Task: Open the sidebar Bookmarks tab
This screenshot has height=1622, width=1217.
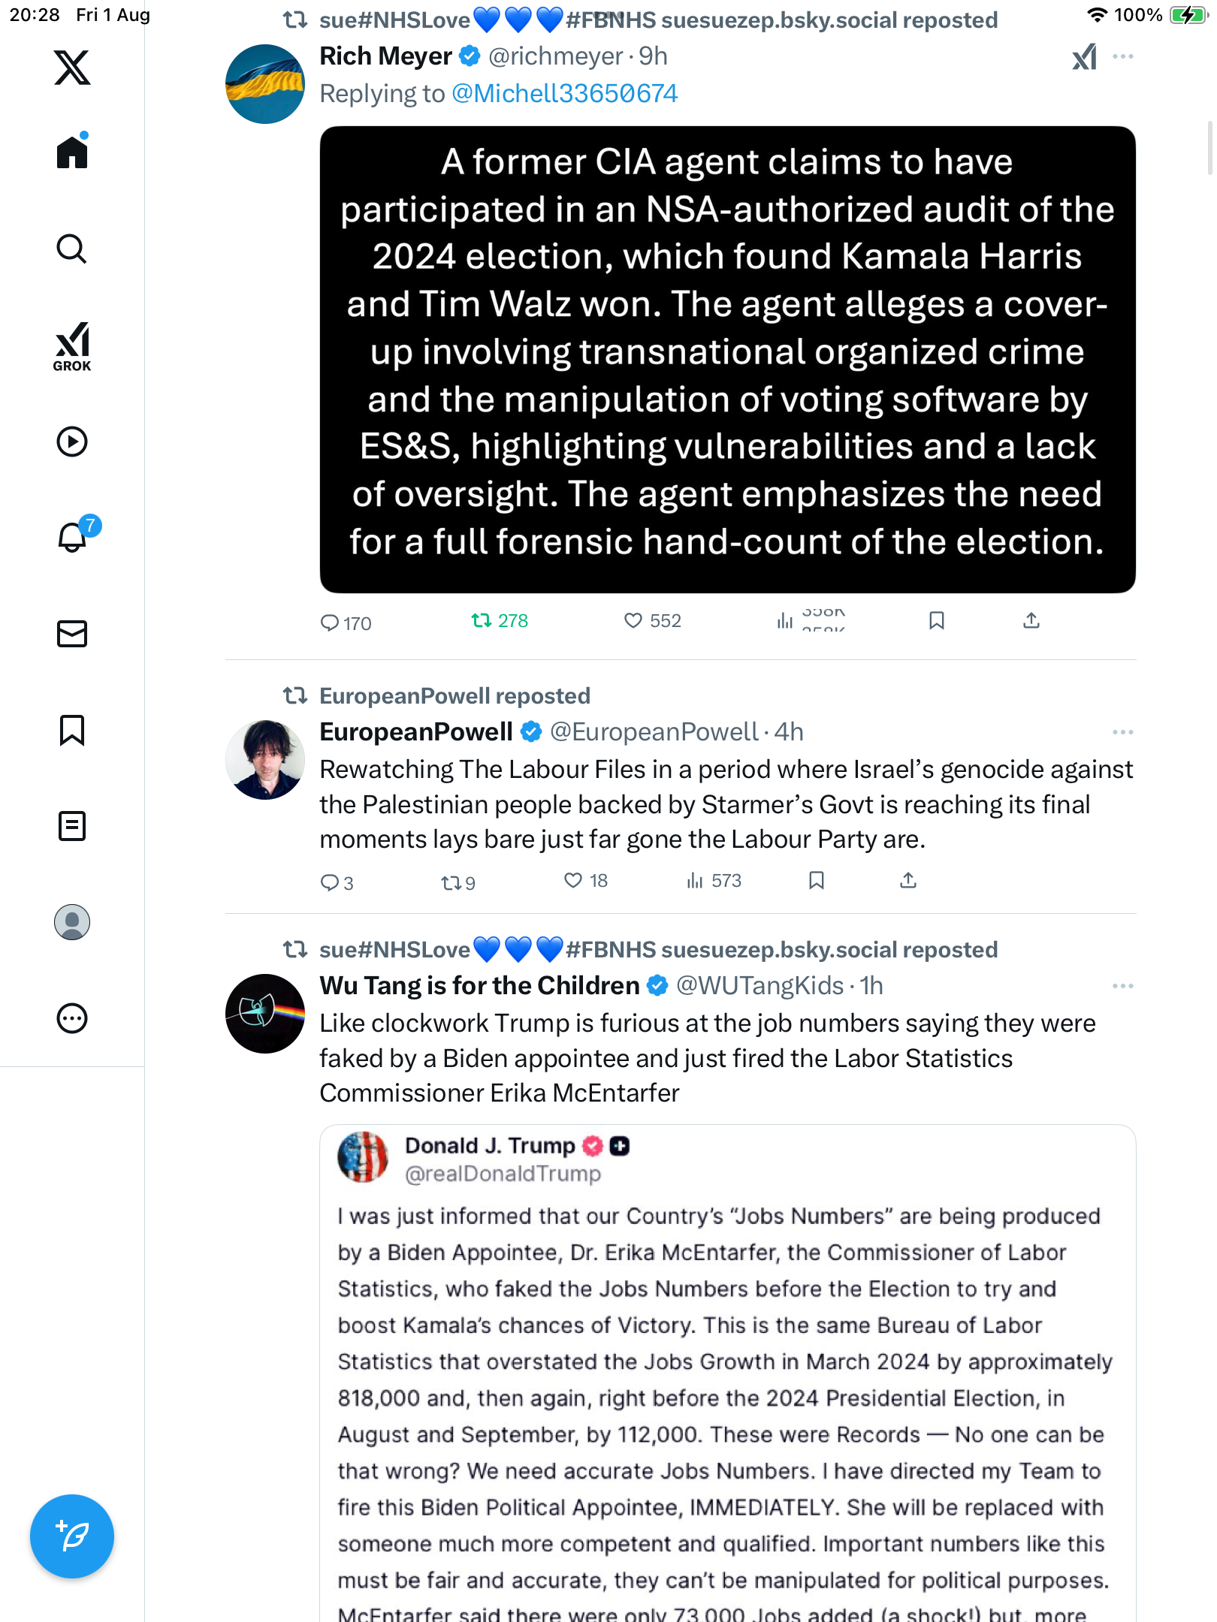Action: pyautogui.click(x=72, y=730)
